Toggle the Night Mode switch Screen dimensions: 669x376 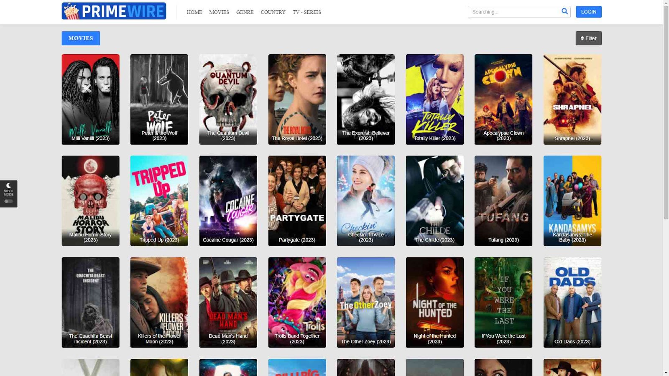pos(8,201)
